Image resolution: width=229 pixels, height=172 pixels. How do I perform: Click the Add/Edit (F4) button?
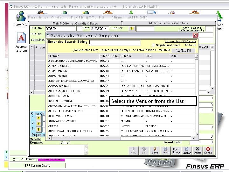(x=183, y=50)
